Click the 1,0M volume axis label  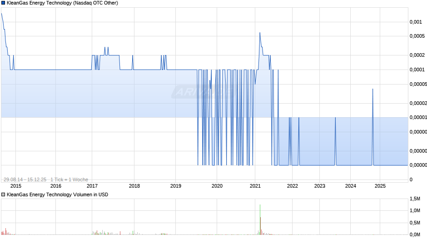click(415, 211)
